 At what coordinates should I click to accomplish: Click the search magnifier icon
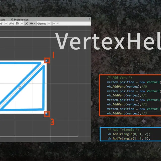(54, 23)
